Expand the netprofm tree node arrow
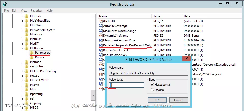Screen dimensions: 244x111 (22, 66)
